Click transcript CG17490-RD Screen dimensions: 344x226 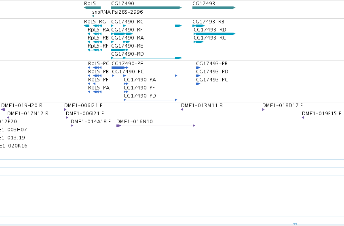(x=127, y=54)
